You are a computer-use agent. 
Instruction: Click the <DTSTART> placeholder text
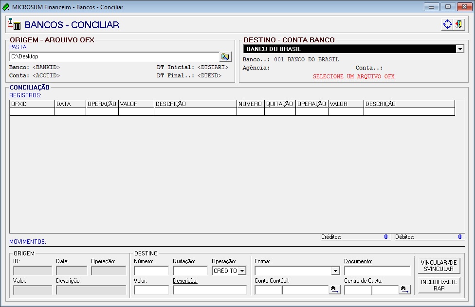coord(213,67)
